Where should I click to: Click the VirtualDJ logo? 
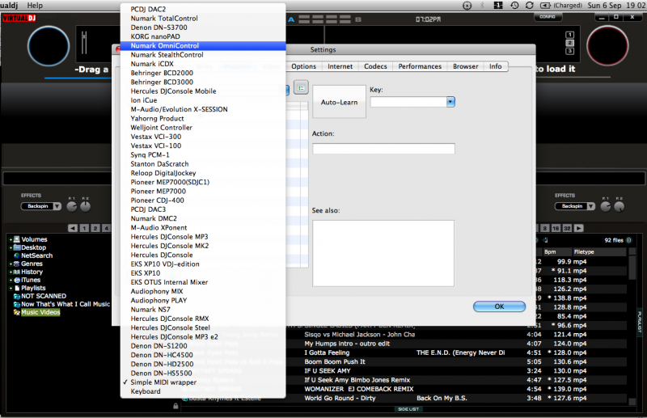19,18
